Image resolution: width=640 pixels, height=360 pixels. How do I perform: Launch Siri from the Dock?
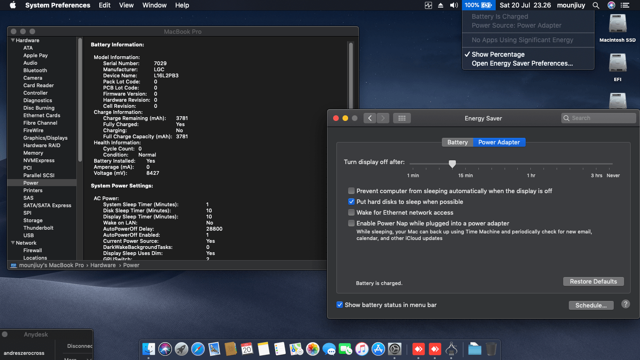(165, 349)
